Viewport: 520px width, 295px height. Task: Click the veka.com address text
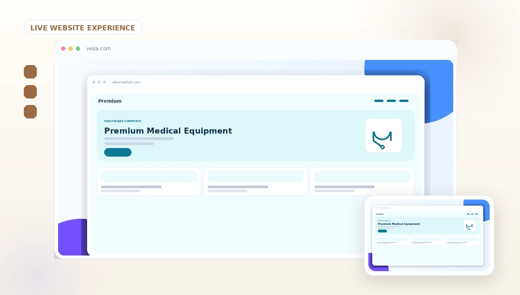(98, 49)
